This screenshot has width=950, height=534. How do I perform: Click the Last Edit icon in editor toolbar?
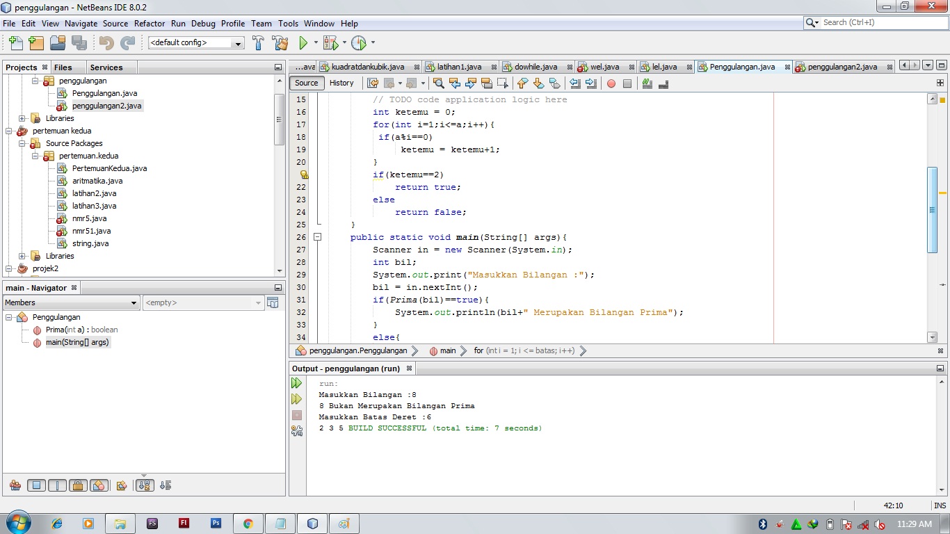coord(373,83)
